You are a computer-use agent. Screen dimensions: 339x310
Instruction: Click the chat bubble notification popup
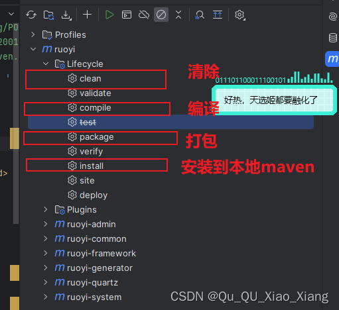pyautogui.click(x=274, y=100)
